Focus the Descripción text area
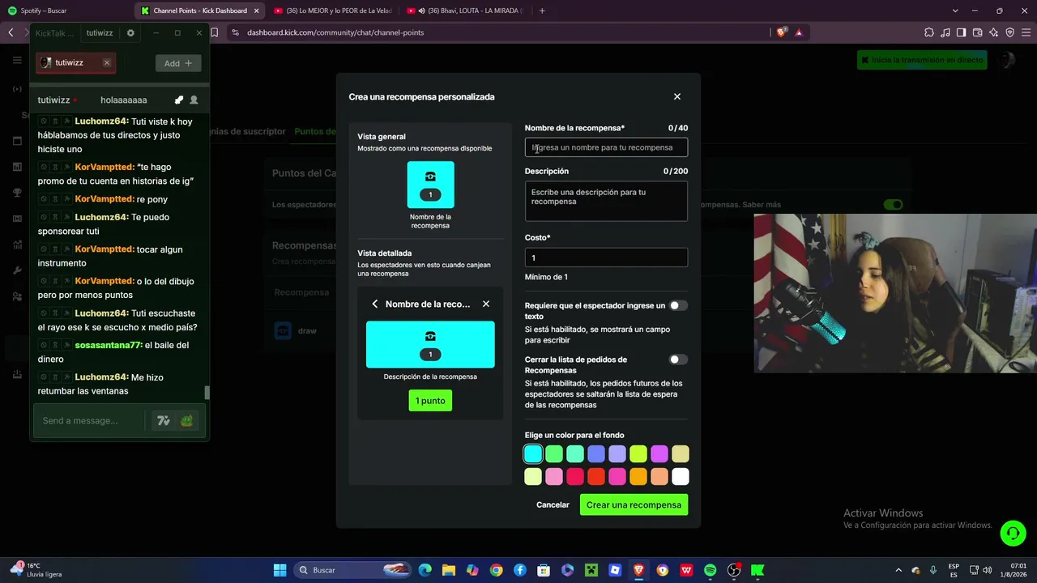Image resolution: width=1037 pixels, height=583 pixels. pyautogui.click(x=606, y=202)
